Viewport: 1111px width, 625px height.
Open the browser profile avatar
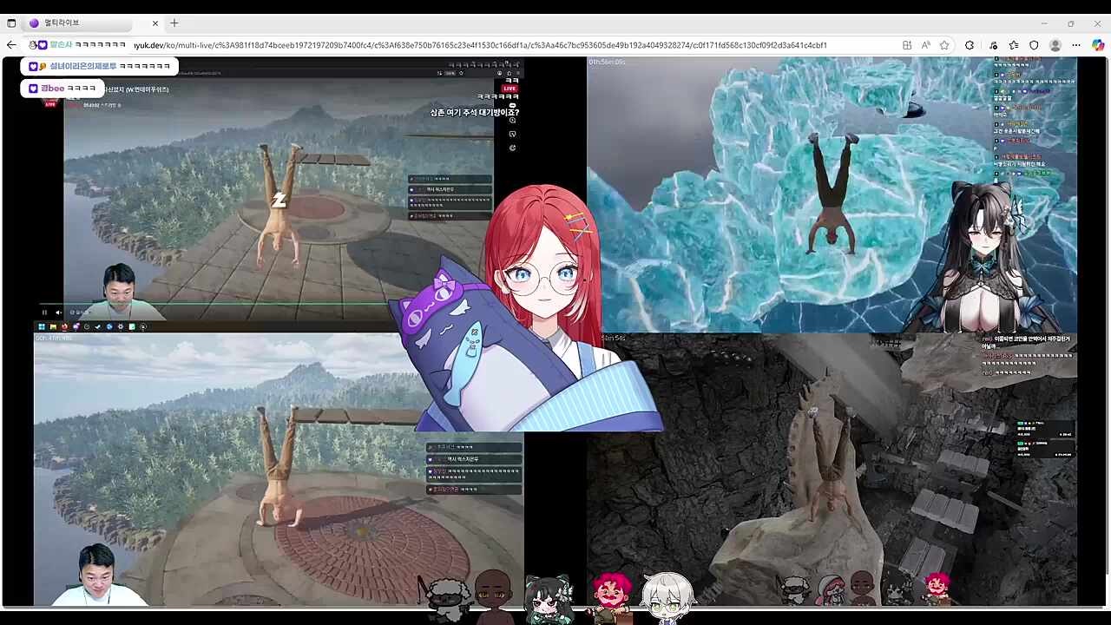pos(1055,45)
